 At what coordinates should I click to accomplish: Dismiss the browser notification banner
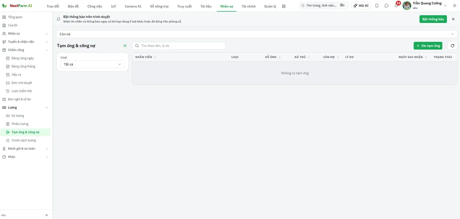click(x=453, y=19)
